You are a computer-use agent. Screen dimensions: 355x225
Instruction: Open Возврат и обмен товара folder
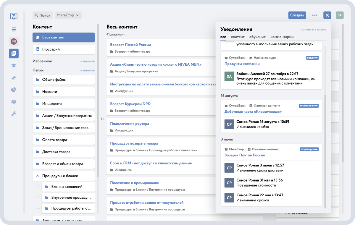click(x=64, y=164)
